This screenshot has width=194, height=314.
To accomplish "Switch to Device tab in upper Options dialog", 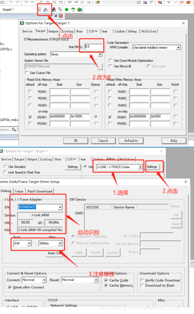I will click(x=28, y=31).
